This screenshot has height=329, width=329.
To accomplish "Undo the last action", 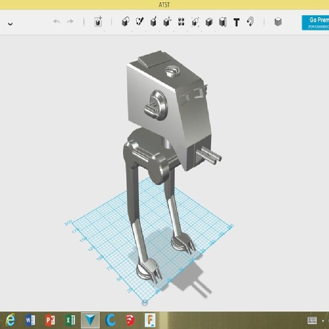I will [56, 21].
